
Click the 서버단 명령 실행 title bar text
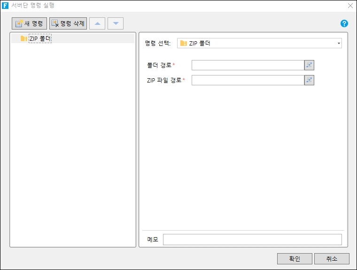point(34,6)
